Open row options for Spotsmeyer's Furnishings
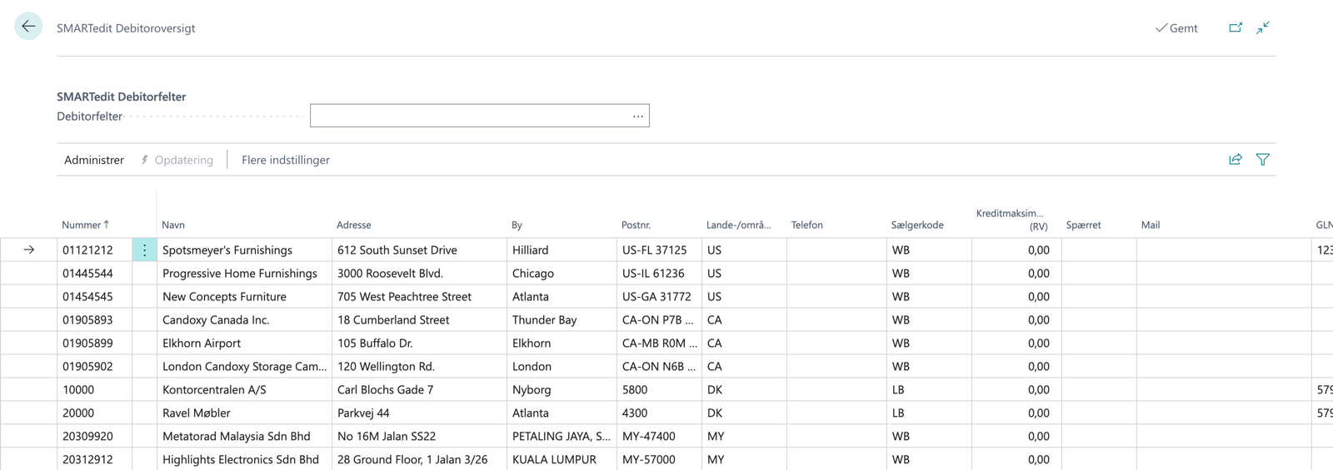This screenshot has width=1333, height=470. (144, 250)
